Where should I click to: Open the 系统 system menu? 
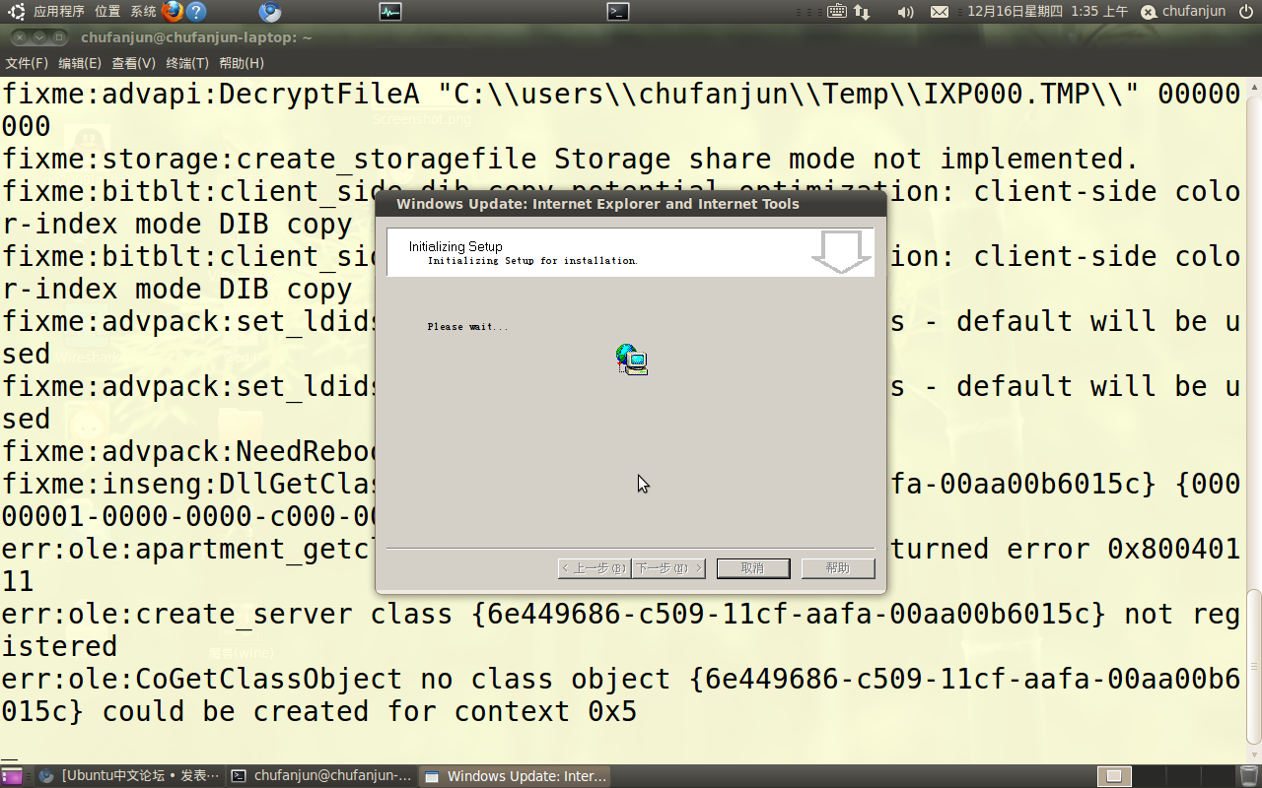[x=143, y=12]
